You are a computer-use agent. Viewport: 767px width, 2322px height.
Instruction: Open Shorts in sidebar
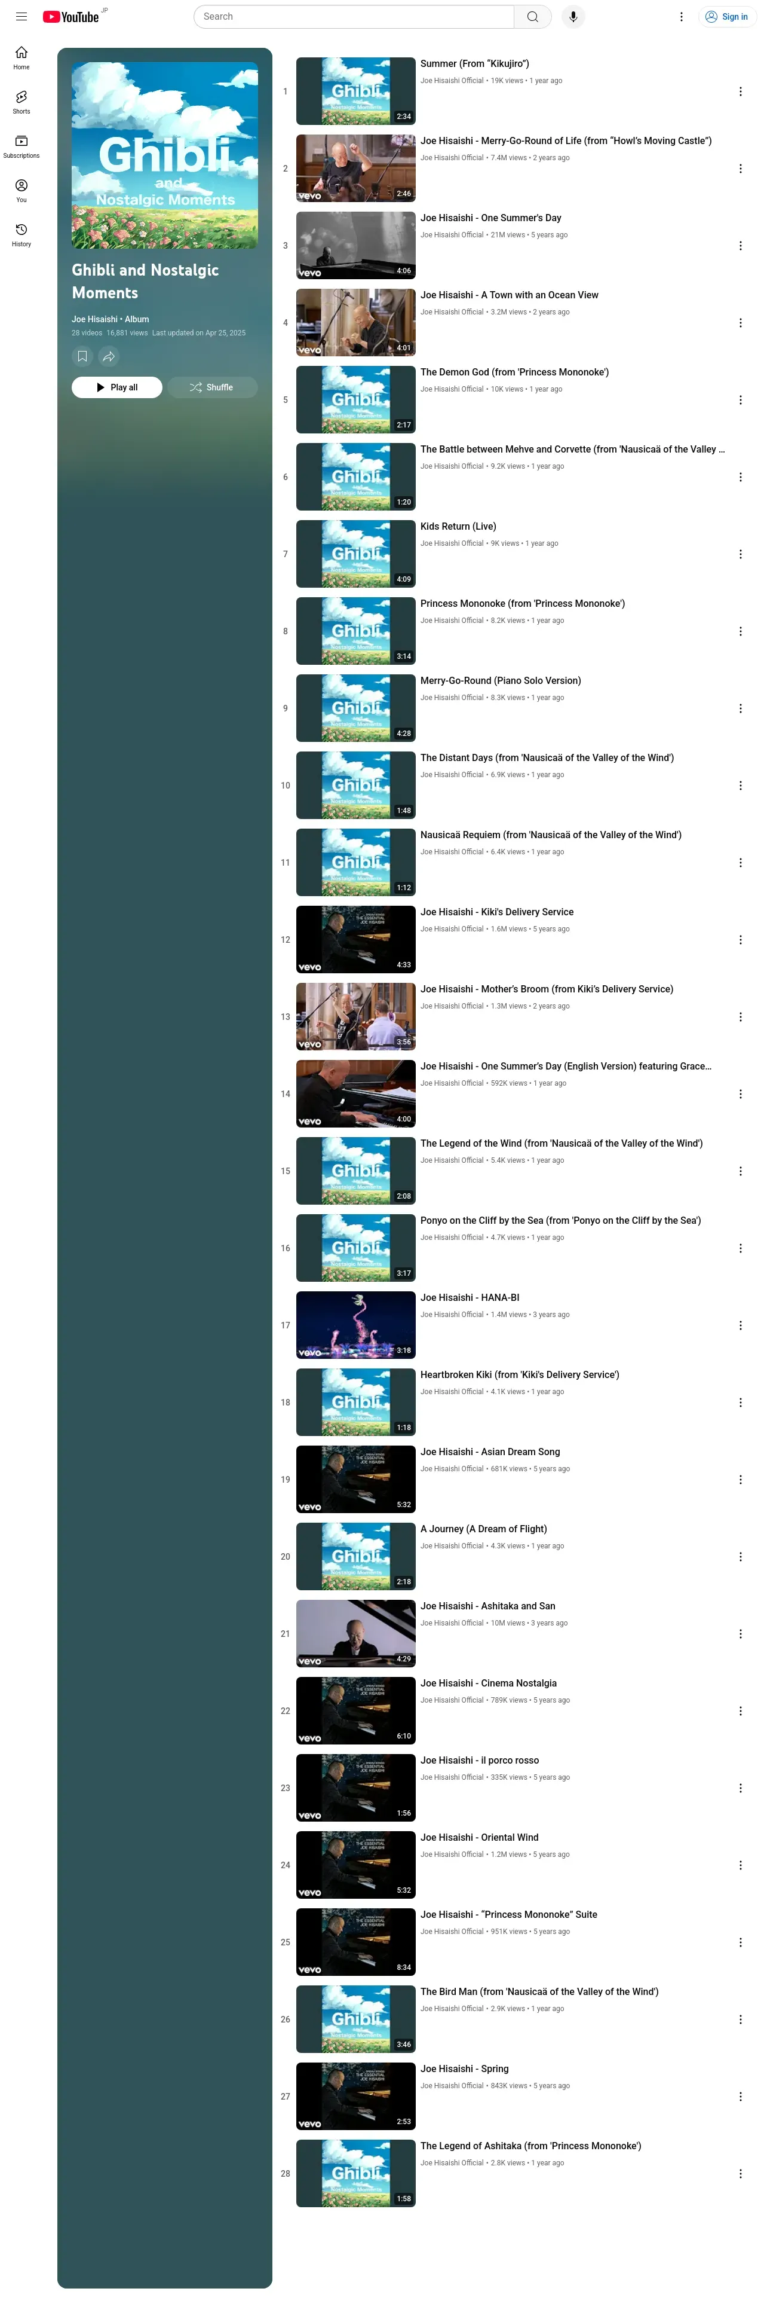click(22, 102)
